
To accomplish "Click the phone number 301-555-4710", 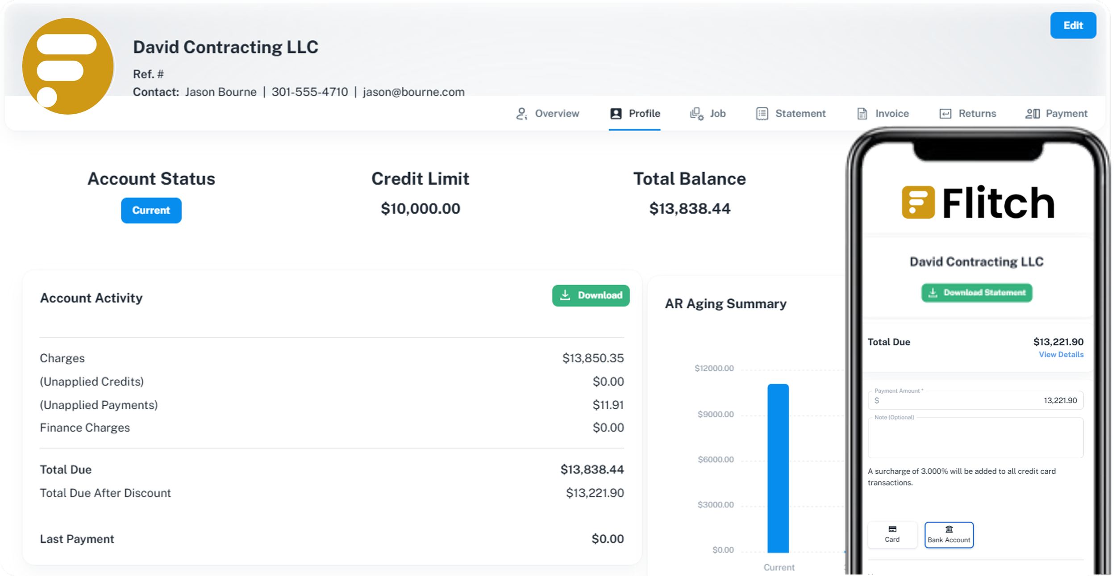I will click(x=310, y=92).
